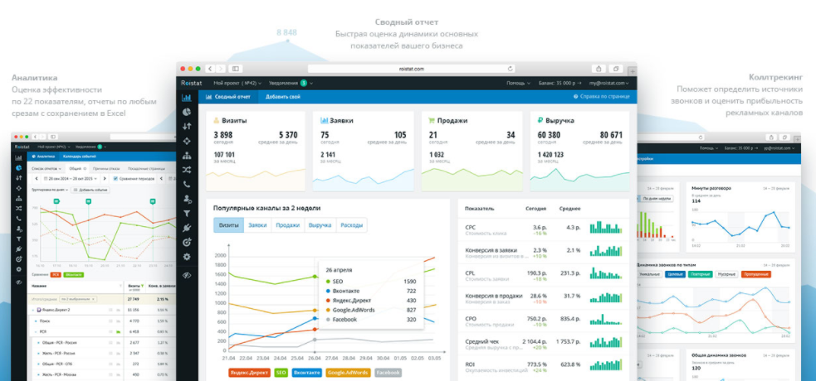Click the CPC row in indicators table

543,229
